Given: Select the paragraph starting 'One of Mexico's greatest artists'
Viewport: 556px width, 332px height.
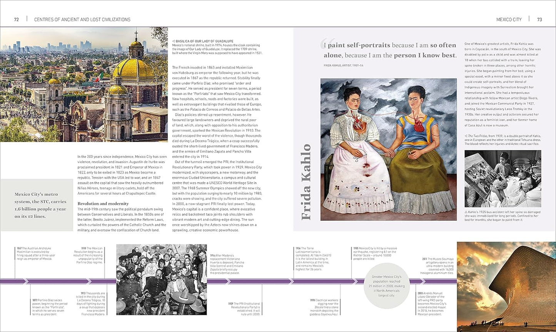Looking at the screenshot, I should (x=503, y=85).
